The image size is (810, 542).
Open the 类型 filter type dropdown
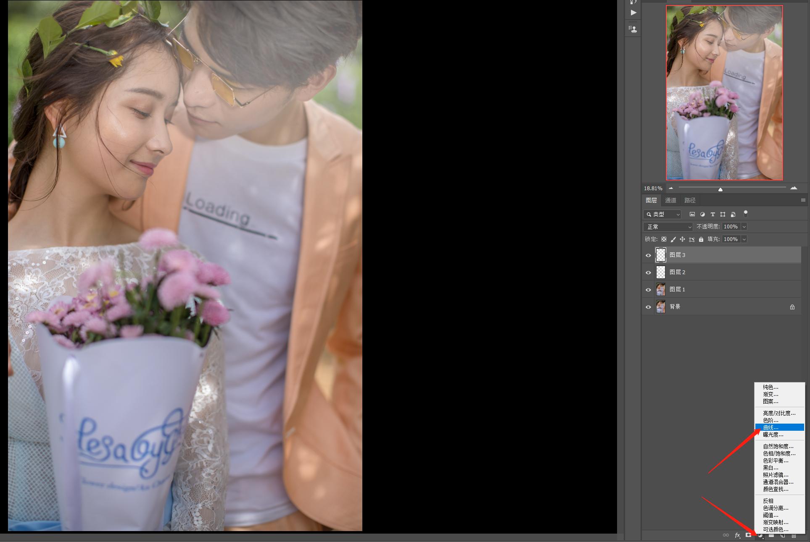[x=662, y=215]
